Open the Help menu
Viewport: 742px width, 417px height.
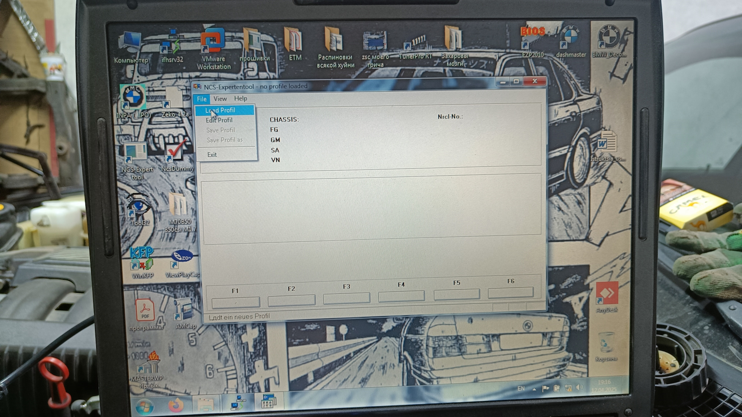(240, 98)
